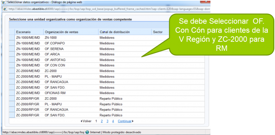
Task: Click the Continuar forward arrow icon
Action: (133, 121)
